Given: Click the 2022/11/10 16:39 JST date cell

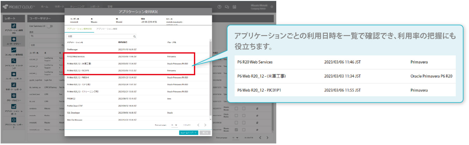Looking at the screenshot, I should [127, 49].
